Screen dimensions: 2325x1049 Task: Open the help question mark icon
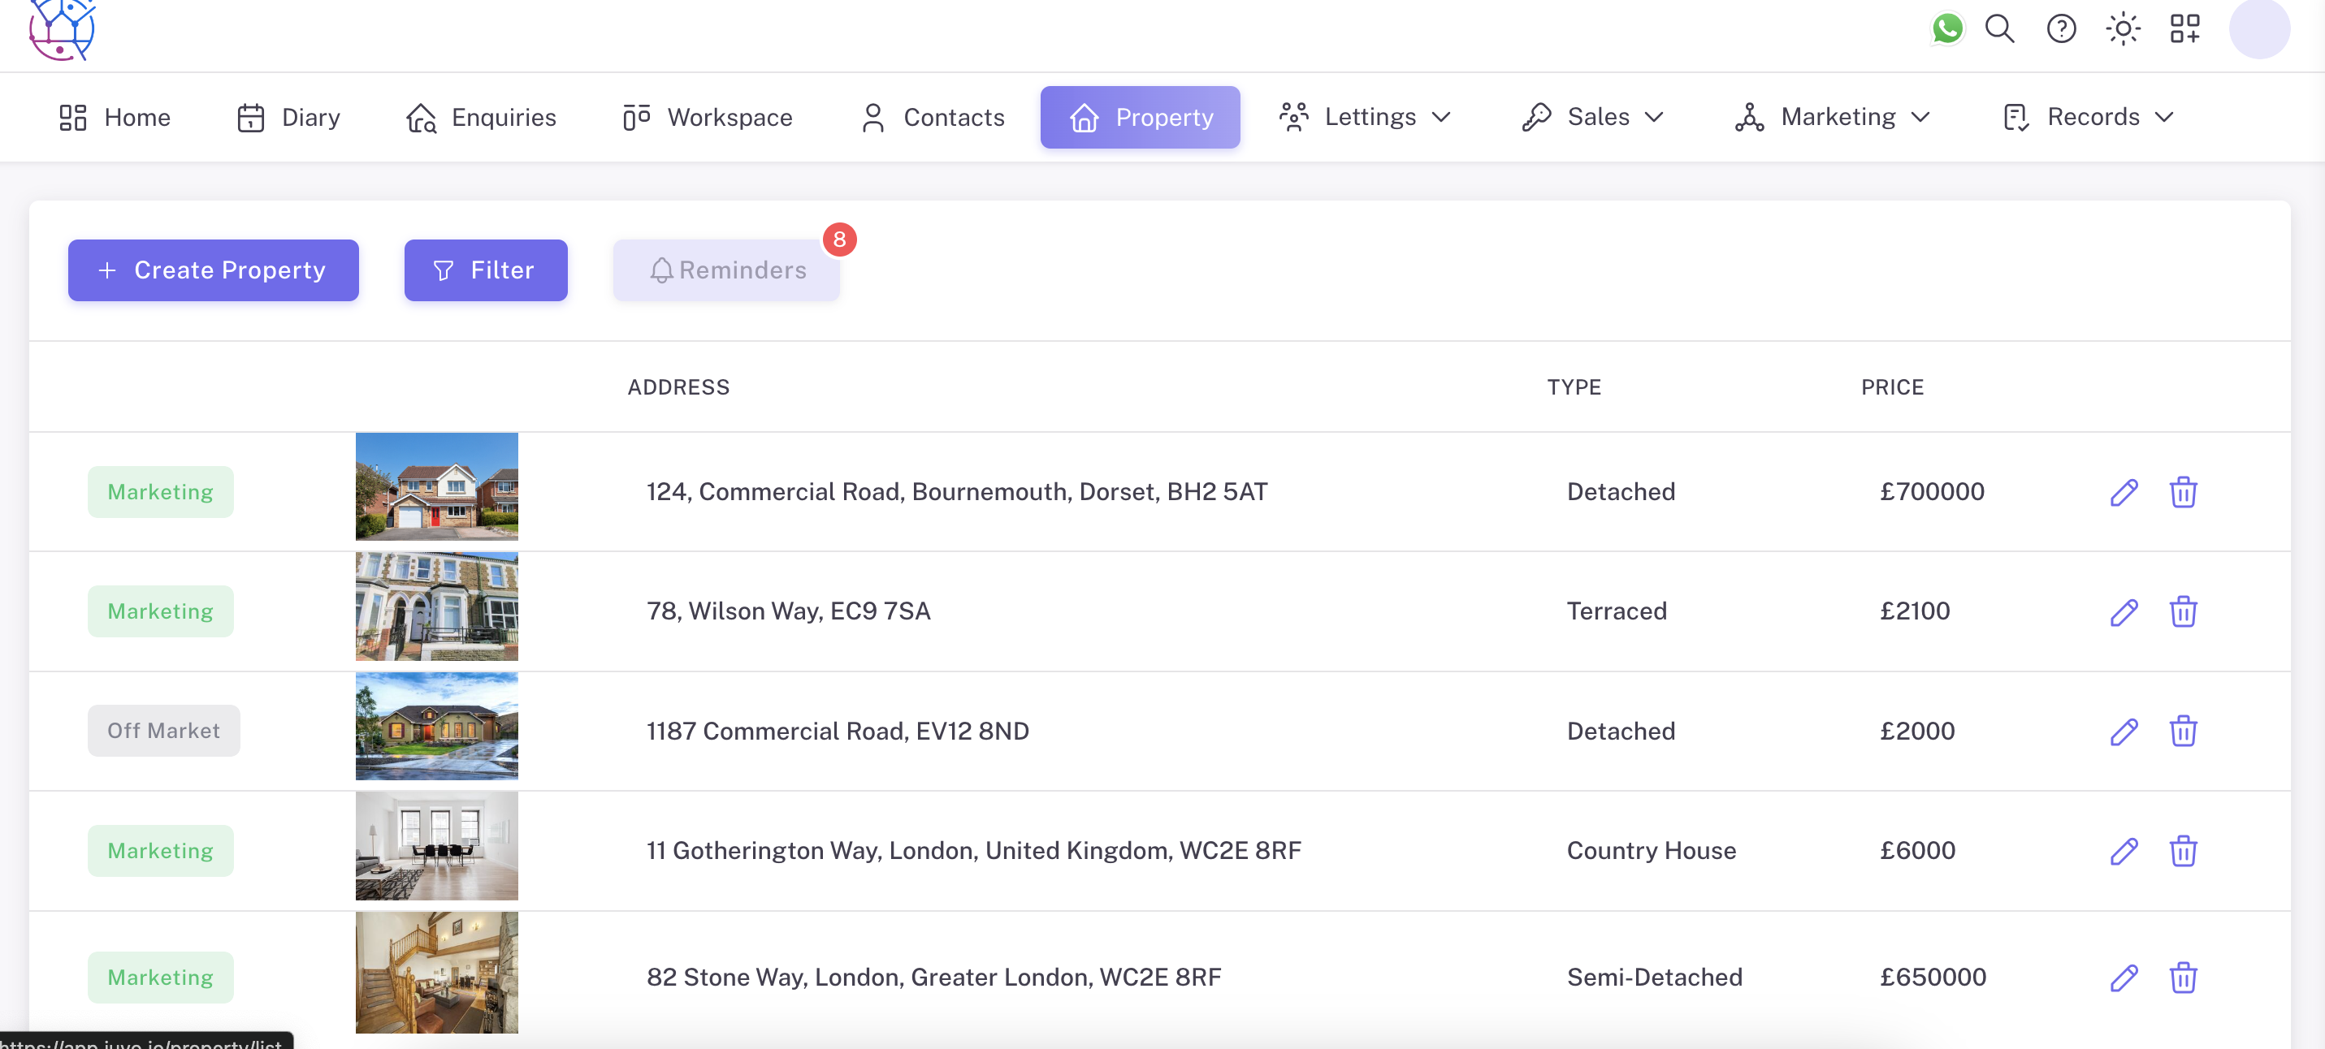tap(2060, 29)
